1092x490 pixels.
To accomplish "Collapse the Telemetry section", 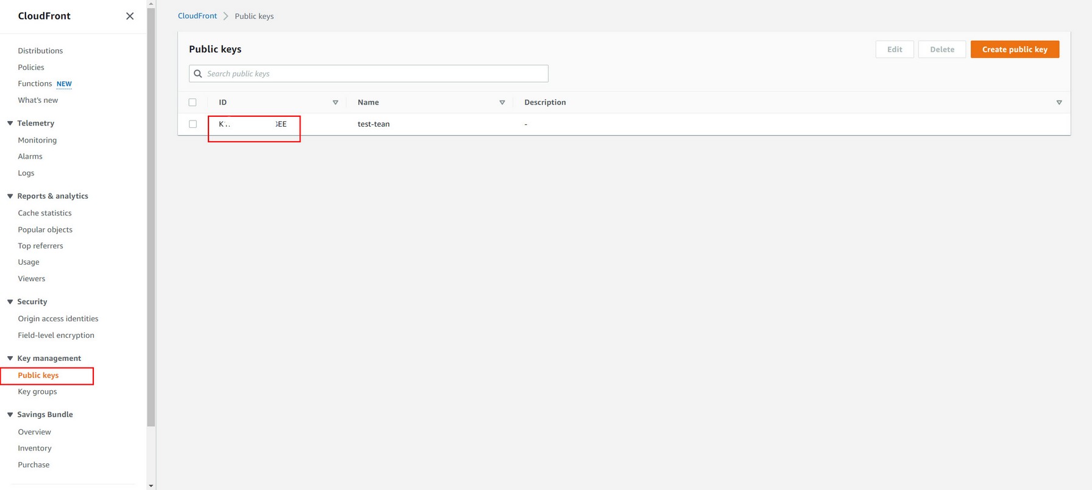I will click(10, 123).
